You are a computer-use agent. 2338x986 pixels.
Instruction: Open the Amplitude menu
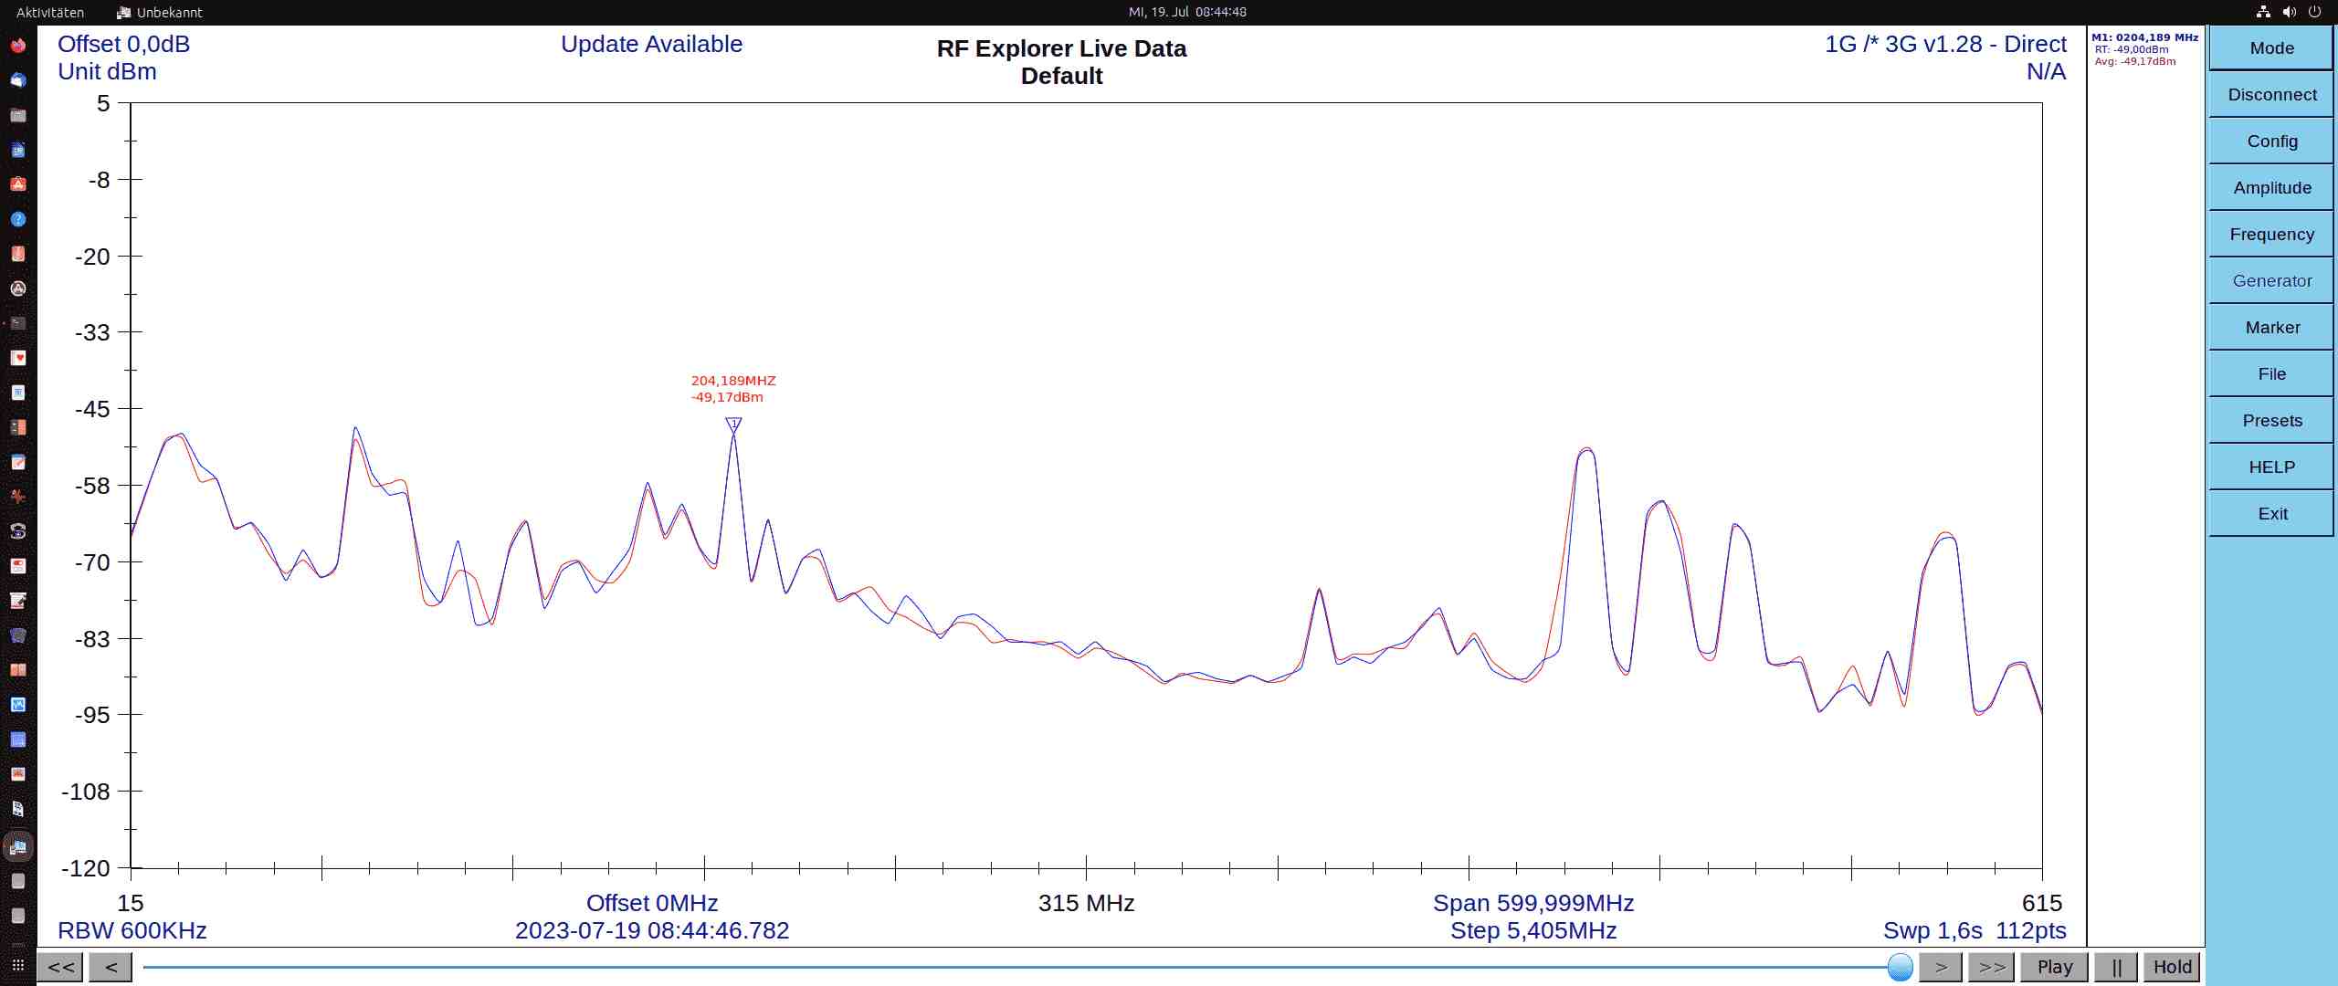tap(2271, 188)
